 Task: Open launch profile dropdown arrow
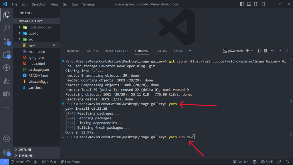(252, 51)
